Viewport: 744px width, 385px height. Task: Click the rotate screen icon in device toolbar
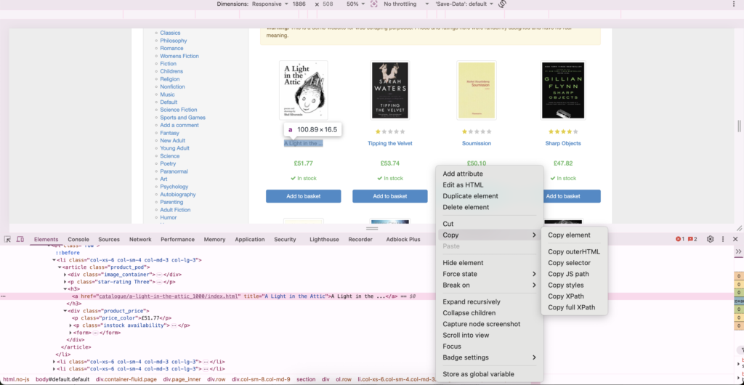503,4
